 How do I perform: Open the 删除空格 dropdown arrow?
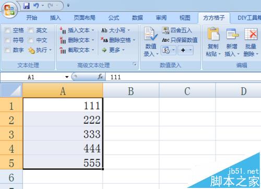pos(134,40)
